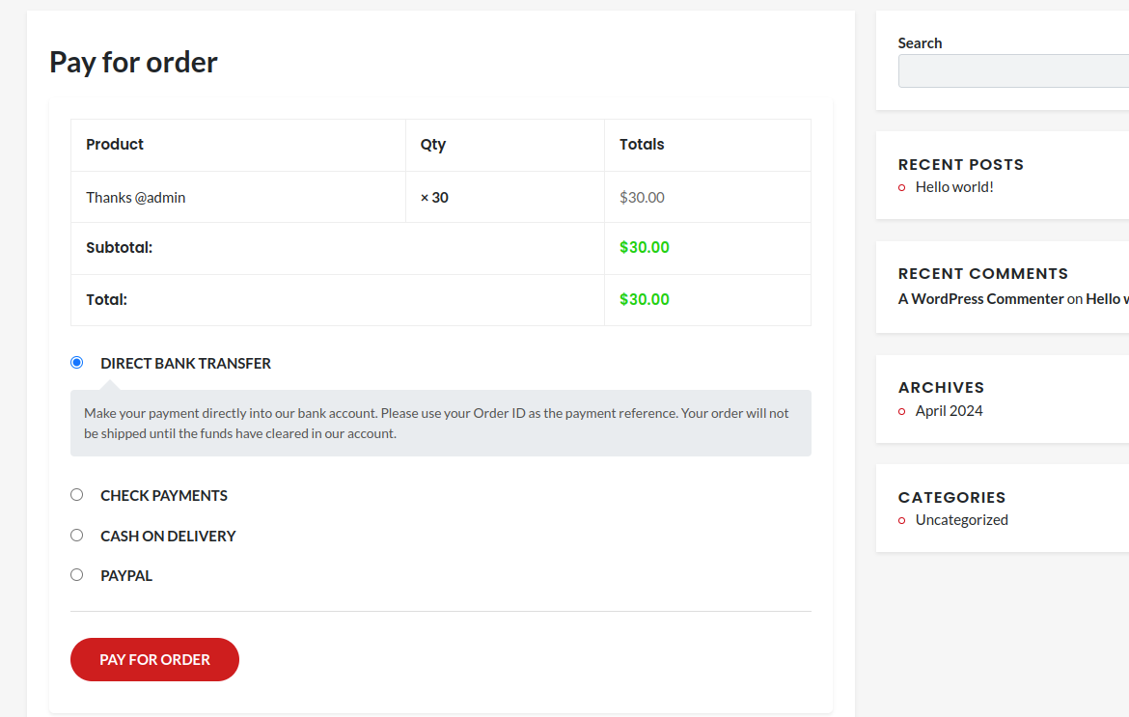Click the Qty column header
Screen dimensions: 1129x717
pyautogui.click(x=433, y=145)
